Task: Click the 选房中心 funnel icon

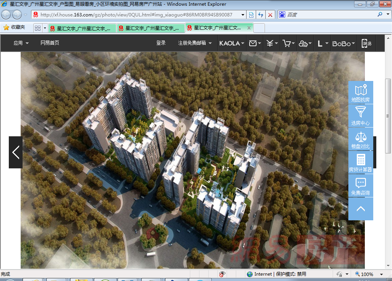Action: [360, 116]
